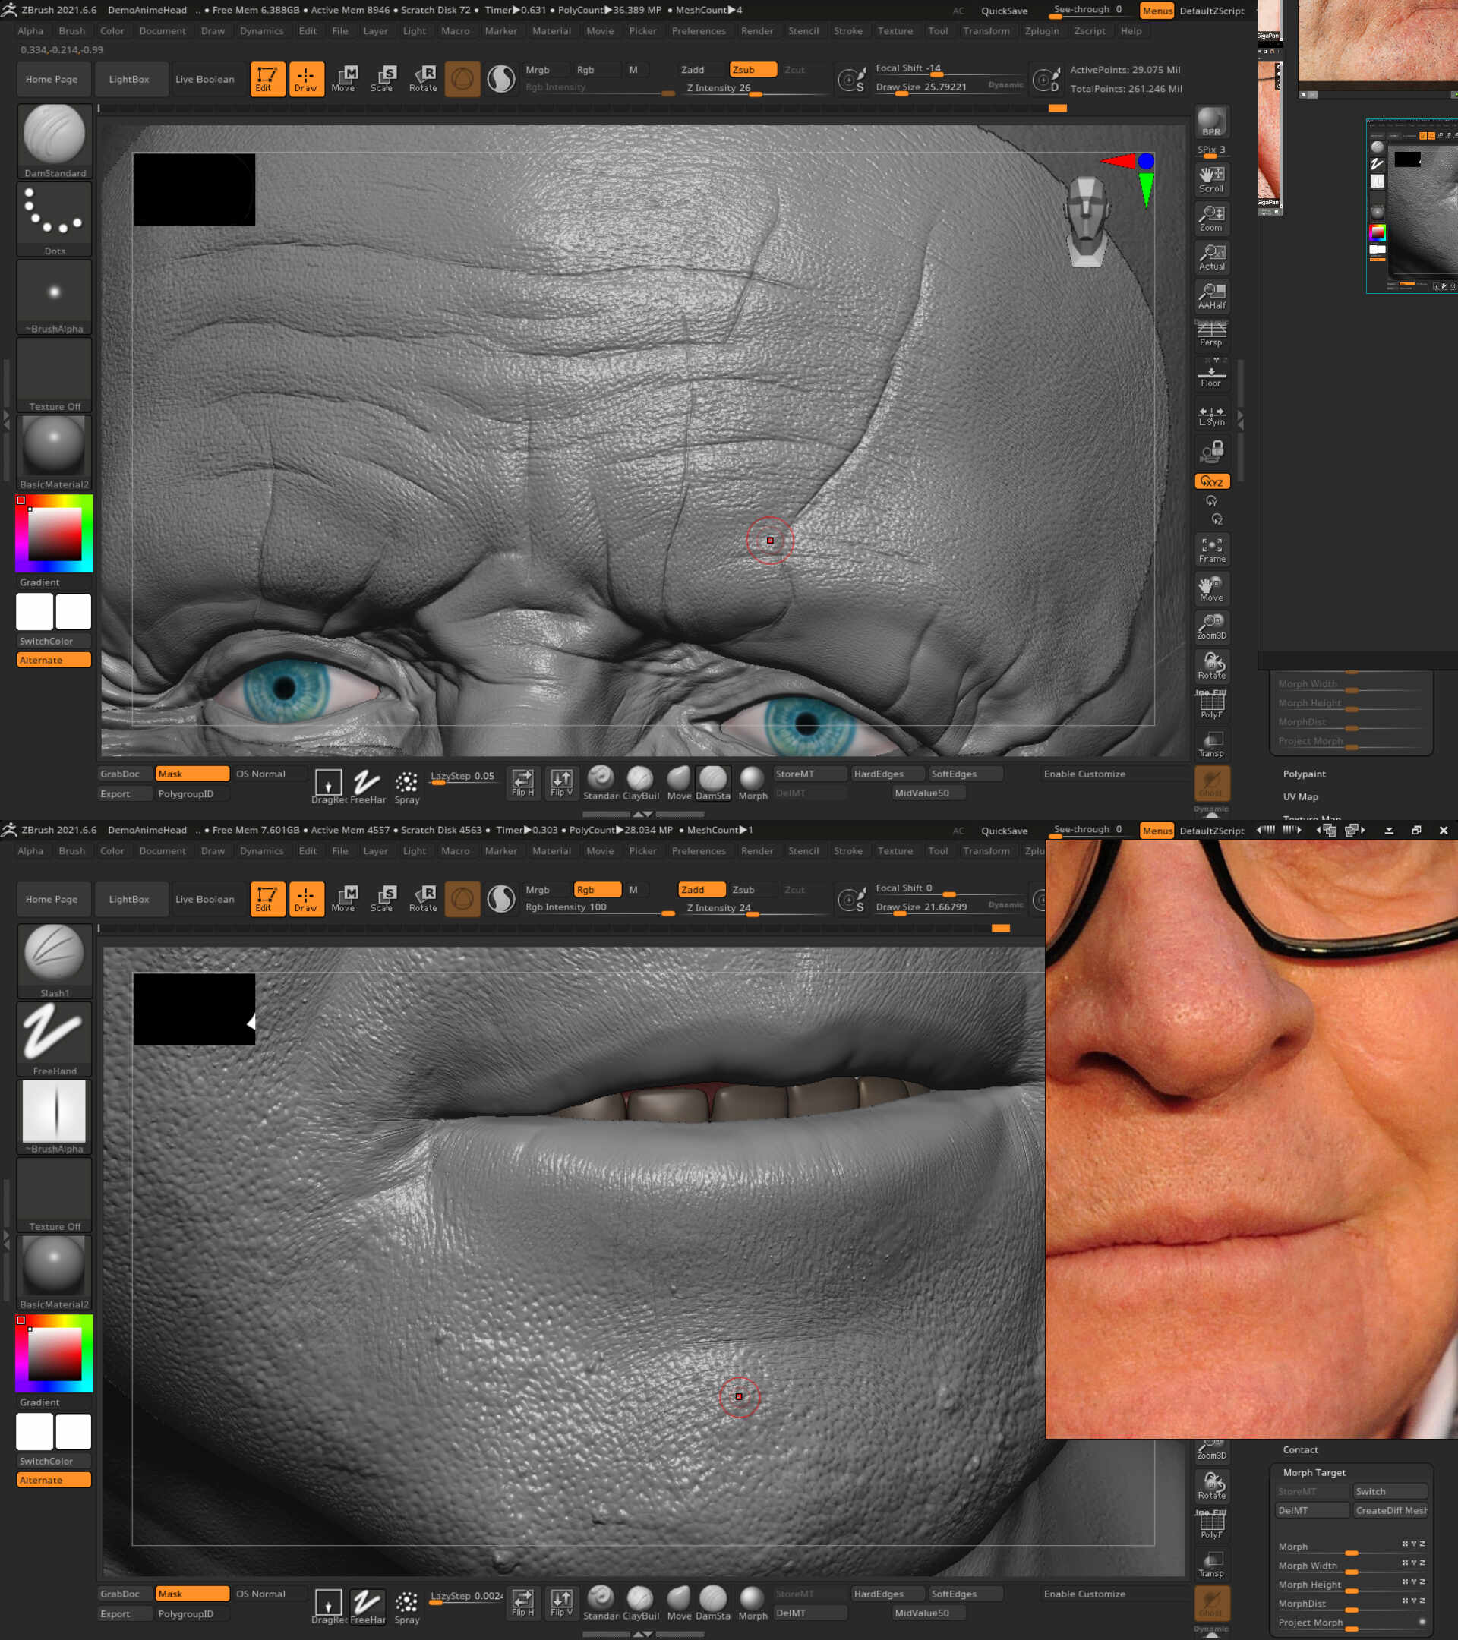This screenshot has width=1458, height=1640.
Task: Choose DamSta brush in bottom window shelf
Action: click(712, 1603)
